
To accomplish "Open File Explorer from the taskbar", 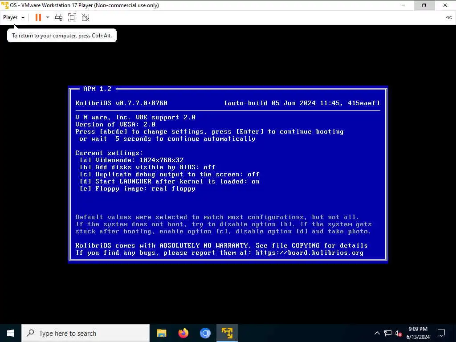I will tap(161, 333).
